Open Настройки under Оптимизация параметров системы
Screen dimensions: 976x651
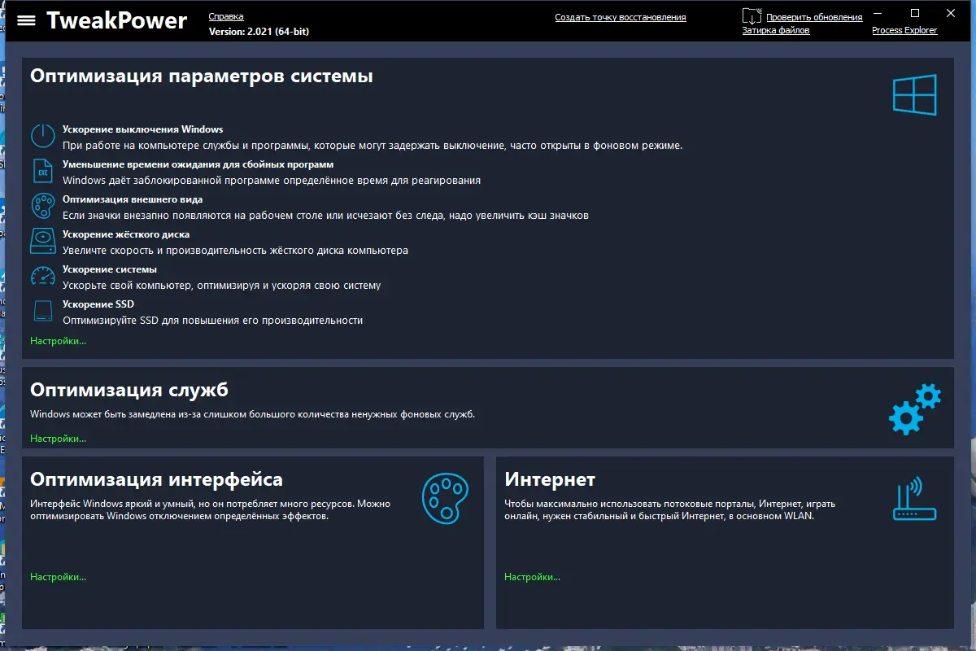coord(58,341)
